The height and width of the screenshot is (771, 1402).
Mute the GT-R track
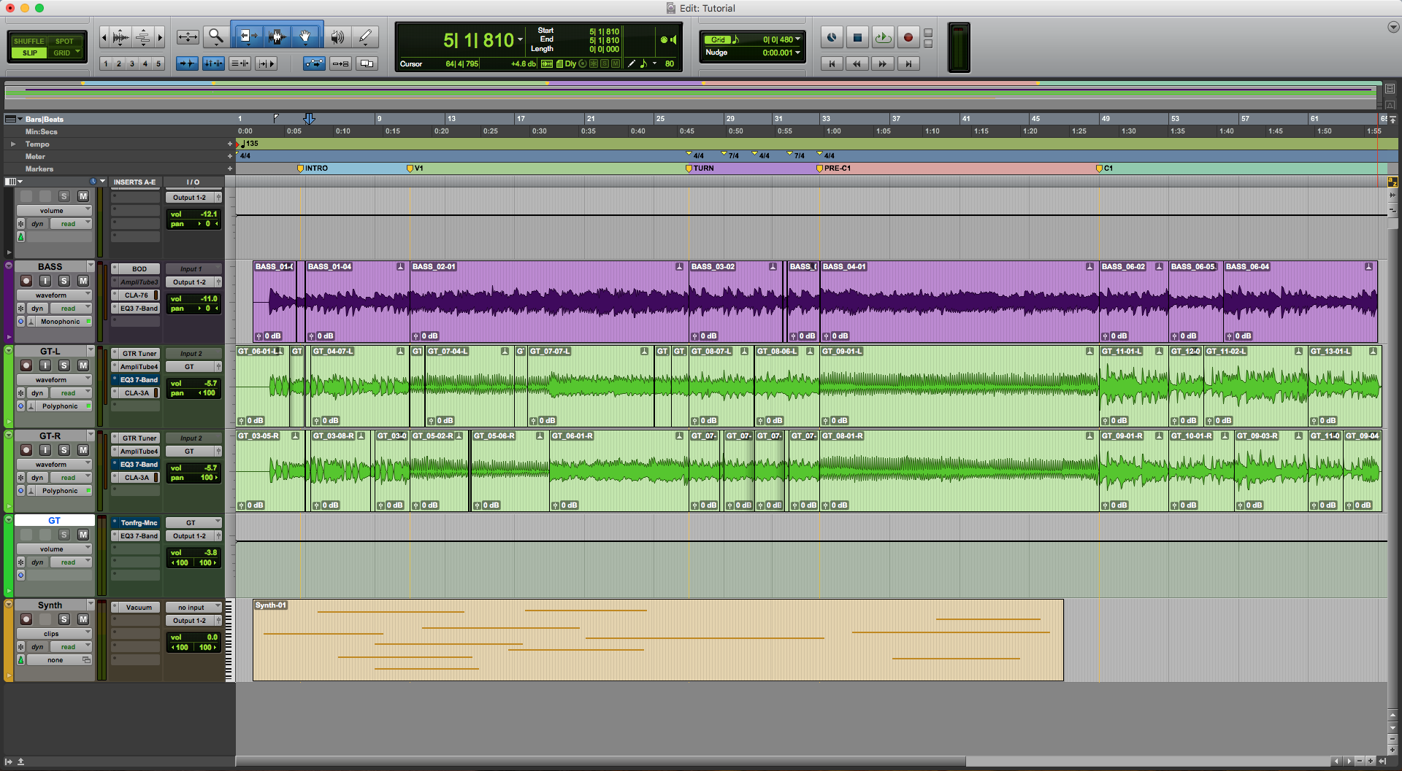click(x=83, y=450)
